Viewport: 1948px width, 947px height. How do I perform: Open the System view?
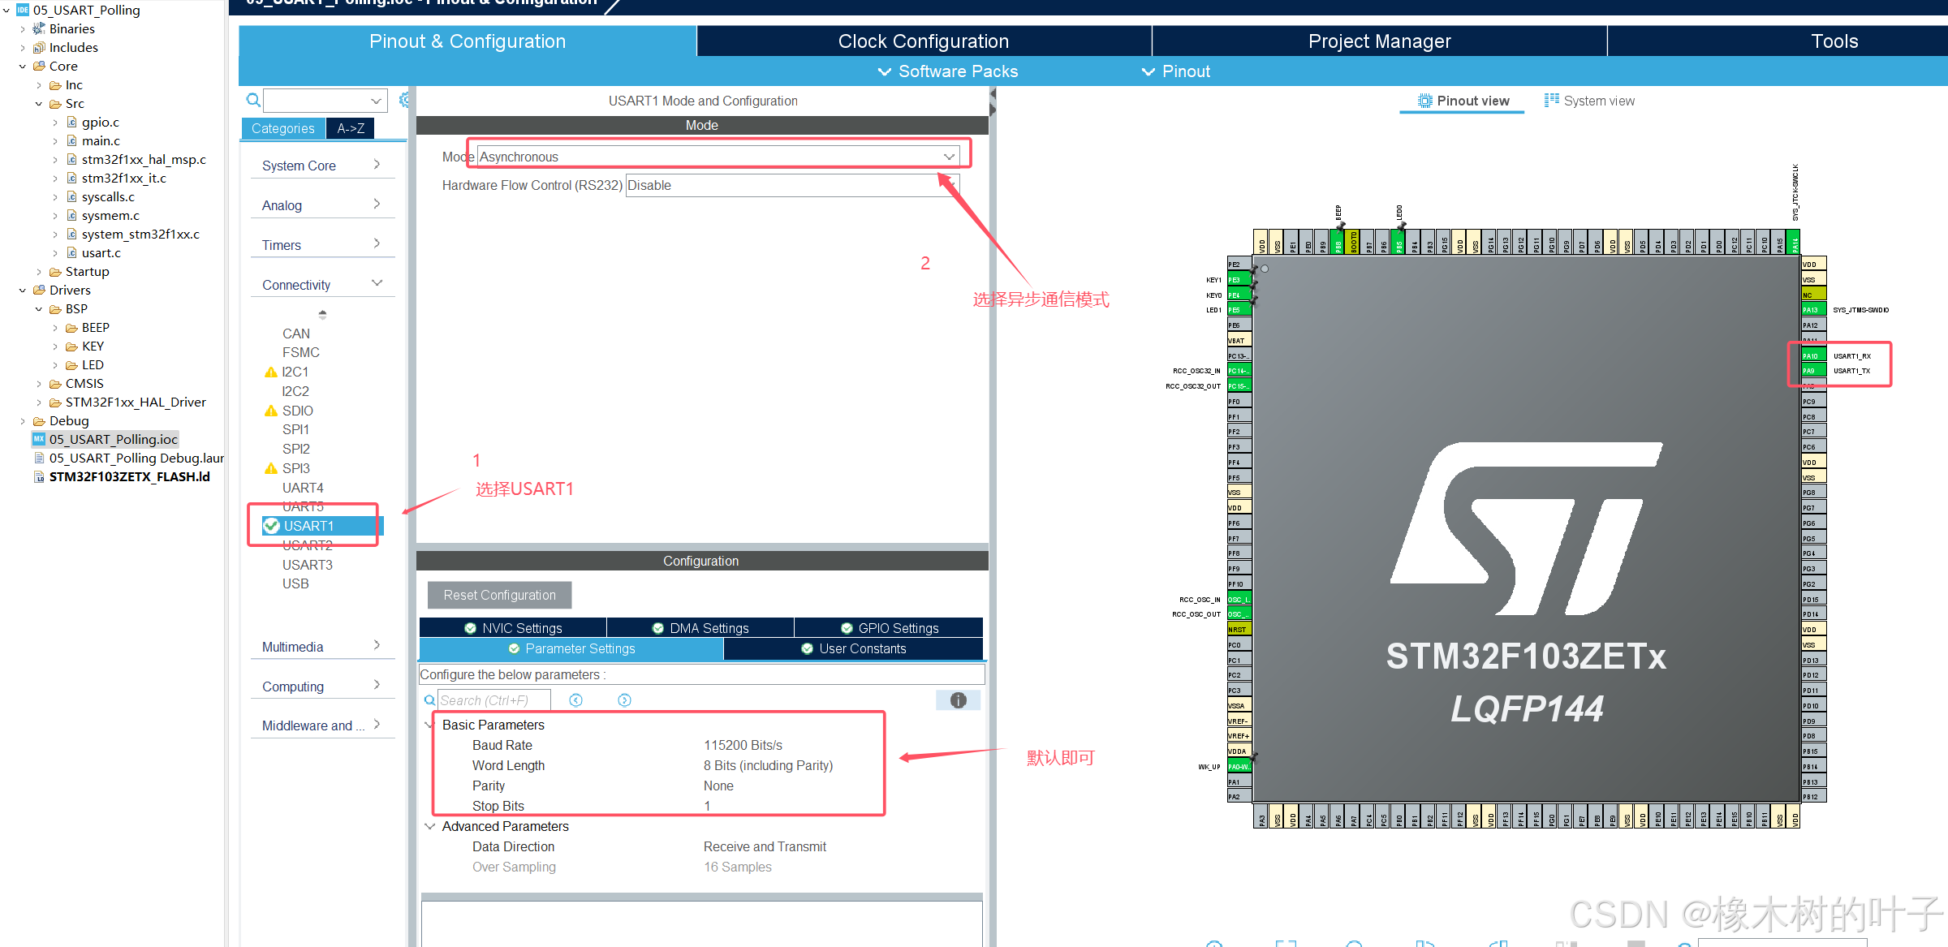pos(1589,101)
